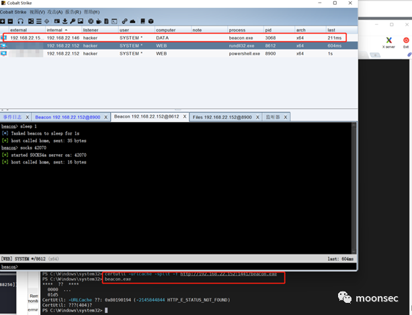This screenshot has height=315, width=412.
Task: Open screenshots picture icon
Action: 81,22
